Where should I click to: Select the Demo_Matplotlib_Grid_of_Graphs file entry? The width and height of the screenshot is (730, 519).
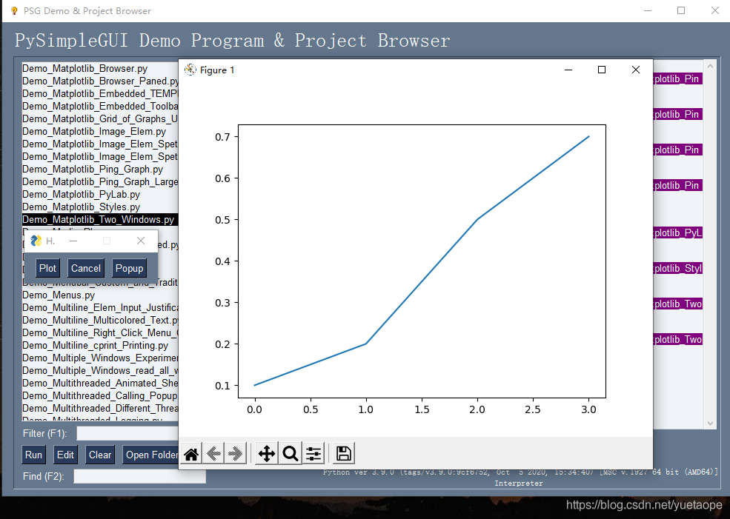[100, 118]
